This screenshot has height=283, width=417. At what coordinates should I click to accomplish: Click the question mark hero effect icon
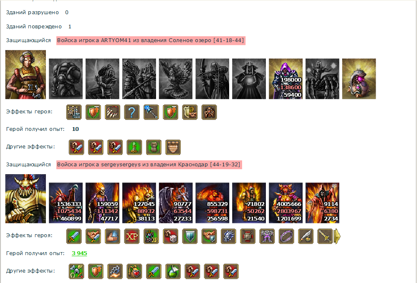[131, 112]
